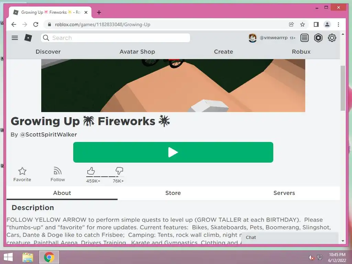Screen dimensions: 352x264
Task: Open Chrome profile avatar button
Action: [327, 24]
